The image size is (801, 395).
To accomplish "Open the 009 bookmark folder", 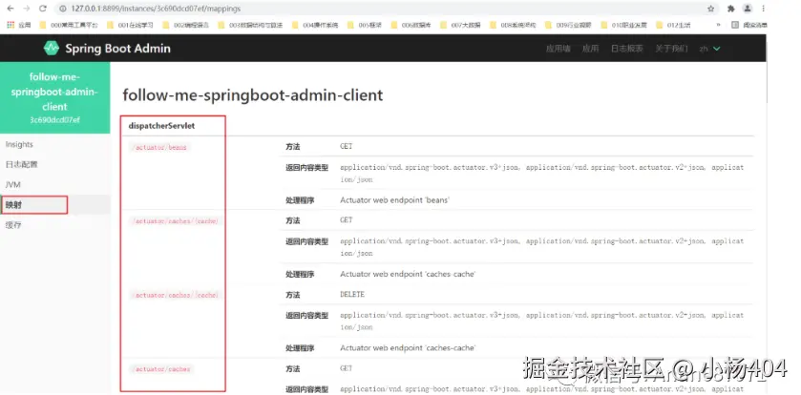I will point(568,25).
